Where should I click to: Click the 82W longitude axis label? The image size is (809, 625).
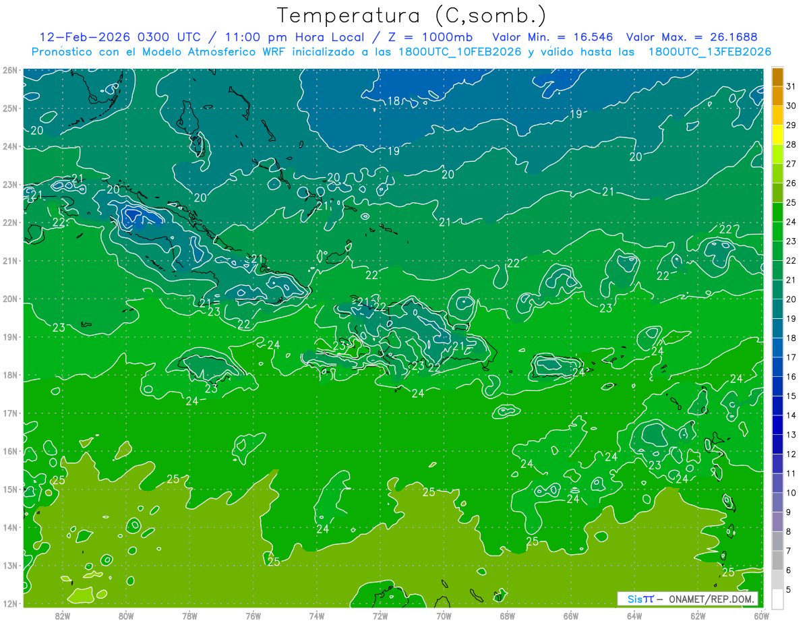[x=63, y=616]
